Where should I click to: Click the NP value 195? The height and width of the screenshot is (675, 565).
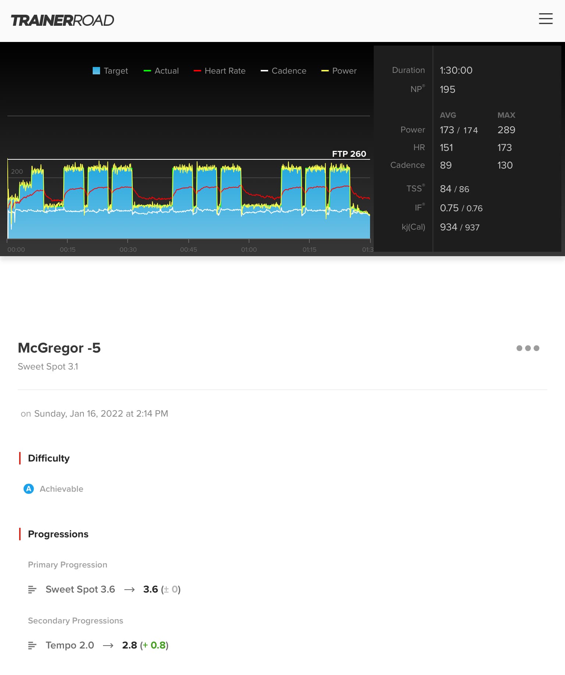pyautogui.click(x=448, y=89)
